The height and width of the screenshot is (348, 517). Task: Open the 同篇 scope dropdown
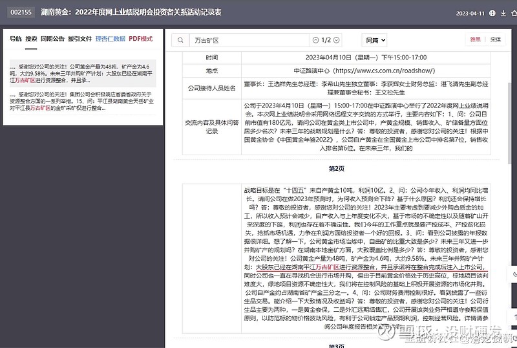(x=375, y=40)
